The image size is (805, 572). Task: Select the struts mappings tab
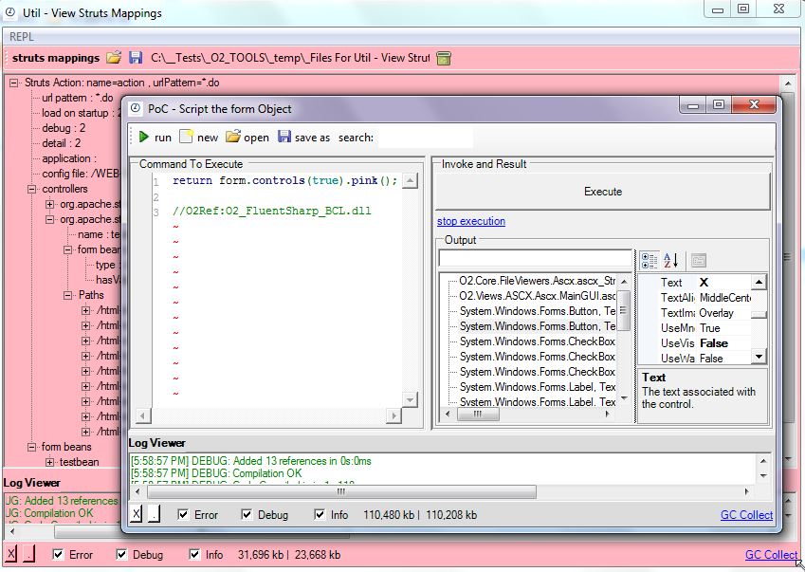[x=57, y=57]
